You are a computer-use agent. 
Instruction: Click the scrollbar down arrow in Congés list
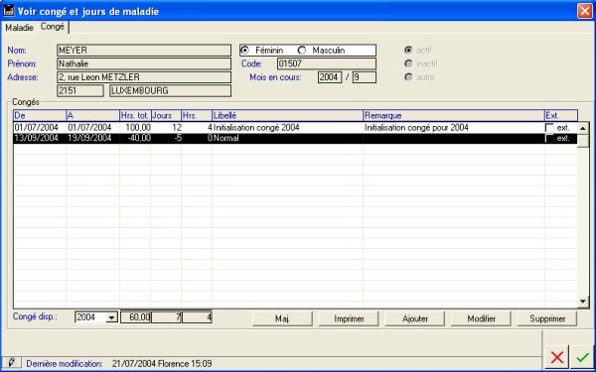pyautogui.click(x=583, y=302)
